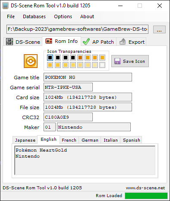Click the Save Icon button
Image resolution: width=170 pixels, height=201 pixels.
pyautogui.click(x=130, y=61)
